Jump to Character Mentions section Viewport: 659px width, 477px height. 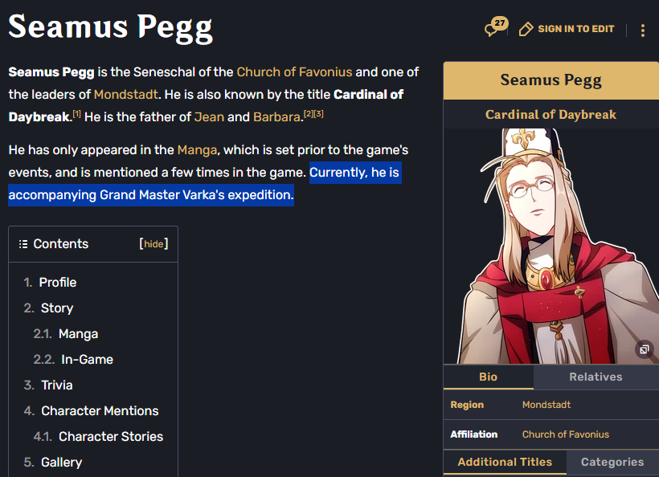click(100, 410)
